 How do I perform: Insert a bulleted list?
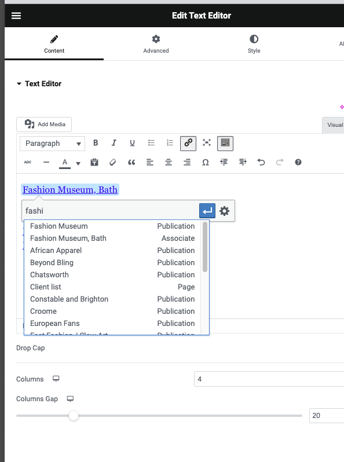point(151,143)
